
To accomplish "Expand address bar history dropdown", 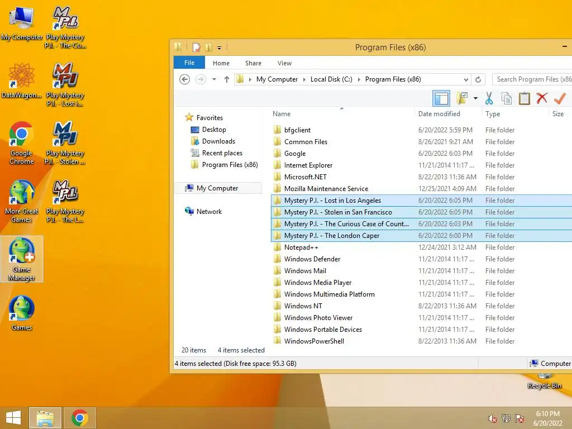I will click(466, 79).
